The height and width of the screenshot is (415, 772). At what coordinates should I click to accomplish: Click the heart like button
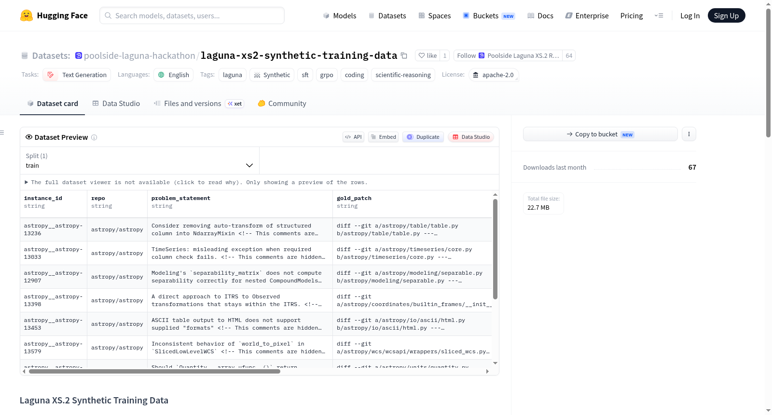click(427, 55)
